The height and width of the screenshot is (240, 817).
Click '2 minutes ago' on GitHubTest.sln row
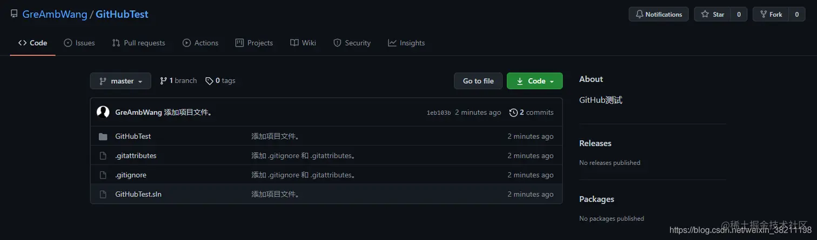click(531, 194)
